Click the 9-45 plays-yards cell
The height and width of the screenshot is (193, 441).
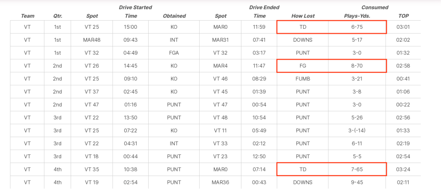[x=357, y=182]
